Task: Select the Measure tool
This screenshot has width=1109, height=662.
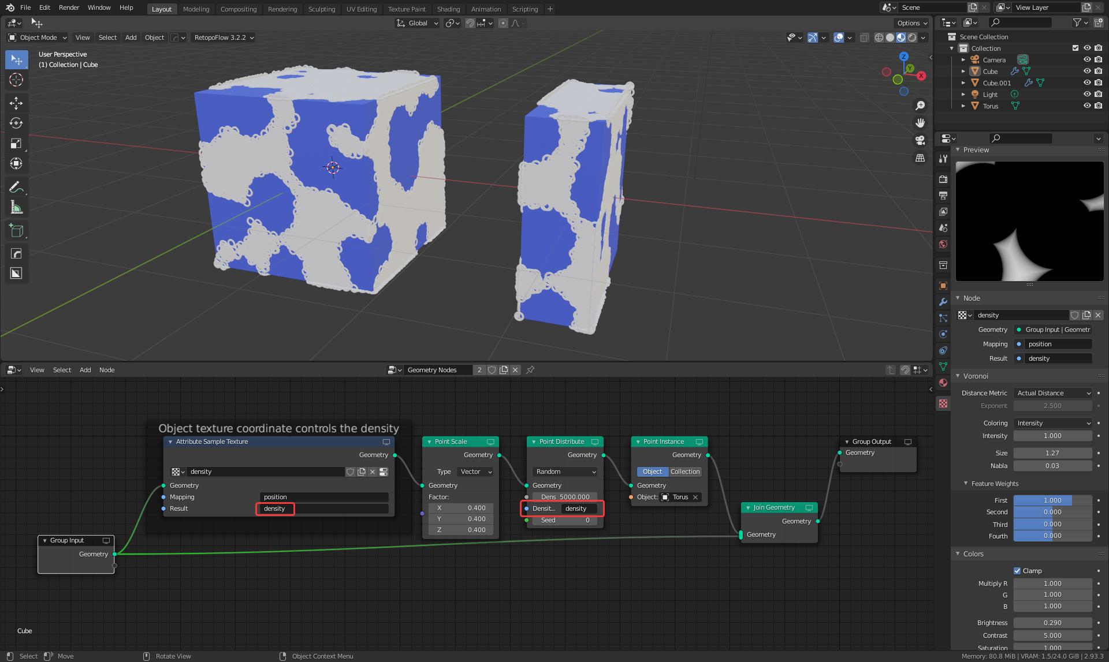Action: pyautogui.click(x=16, y=207)
